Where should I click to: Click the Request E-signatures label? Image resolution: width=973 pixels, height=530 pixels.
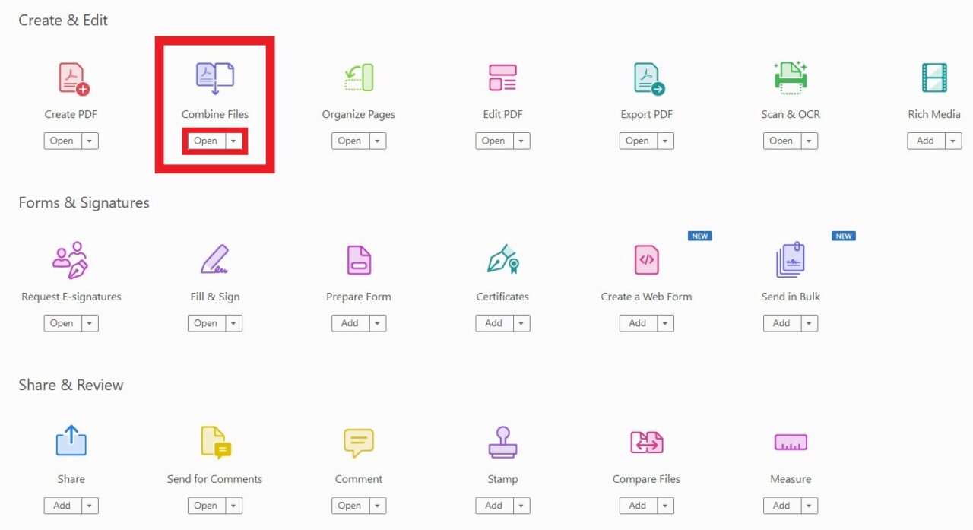[x=71, y=297]
